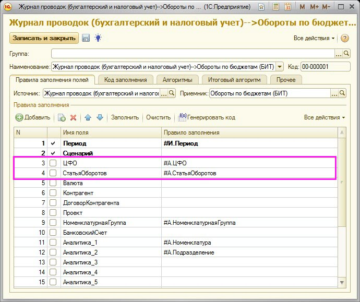
Task: Toggle checkbox for Контрагент row
Action: [53, 193]
